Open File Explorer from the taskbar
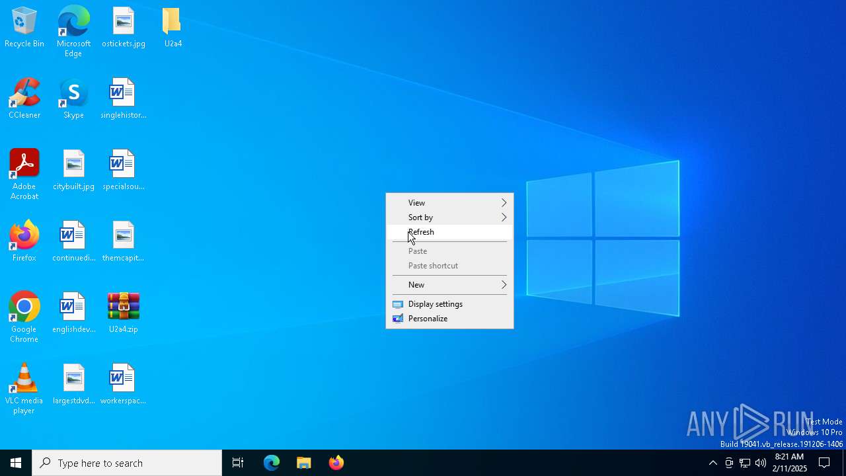Viewport: 846px width, 476px height. (x=304, y=463)
